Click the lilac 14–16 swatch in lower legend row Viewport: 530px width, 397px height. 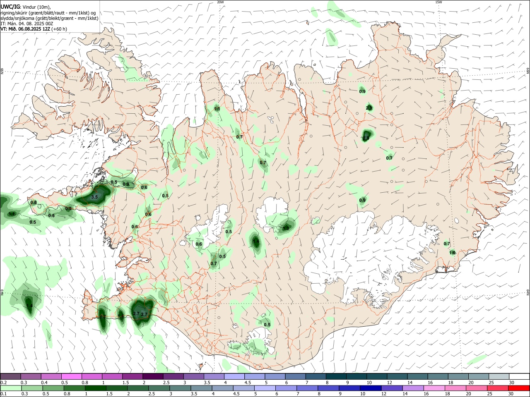413,388
